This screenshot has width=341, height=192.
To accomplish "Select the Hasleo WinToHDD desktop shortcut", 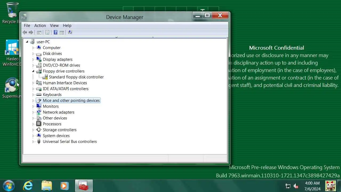I will [12, 53].
